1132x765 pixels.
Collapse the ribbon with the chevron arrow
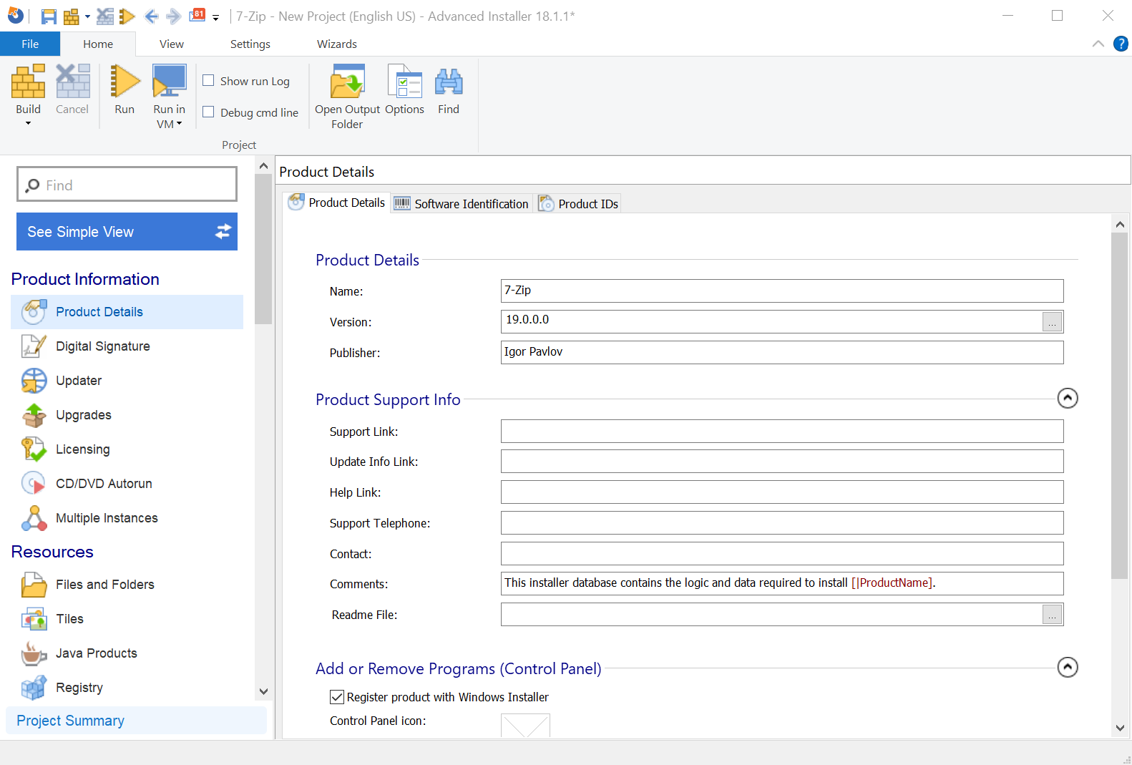[1098, 44]
